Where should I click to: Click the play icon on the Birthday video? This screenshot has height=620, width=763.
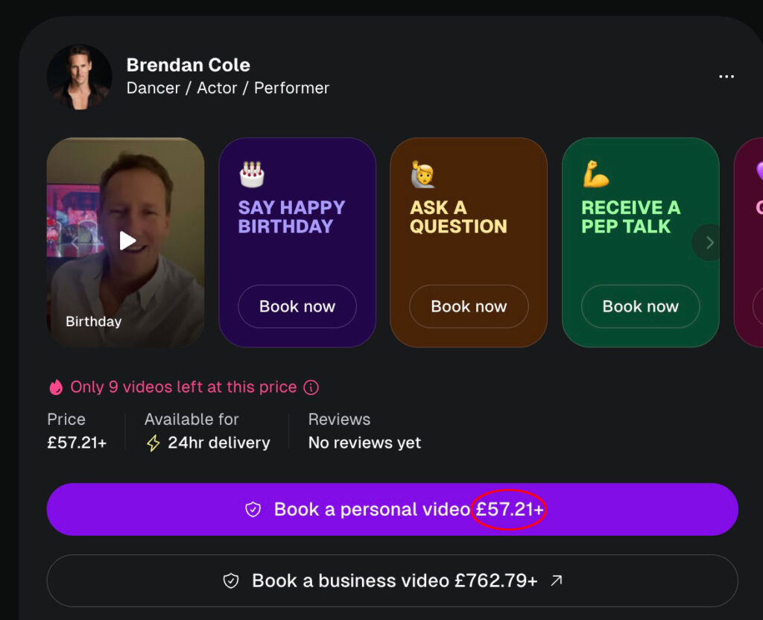(127, 241)
